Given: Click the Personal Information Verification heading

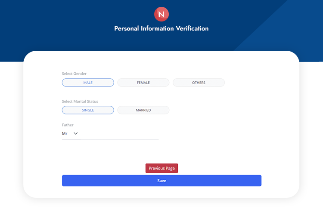Looking at the screenshot, I should click(161, 29).
